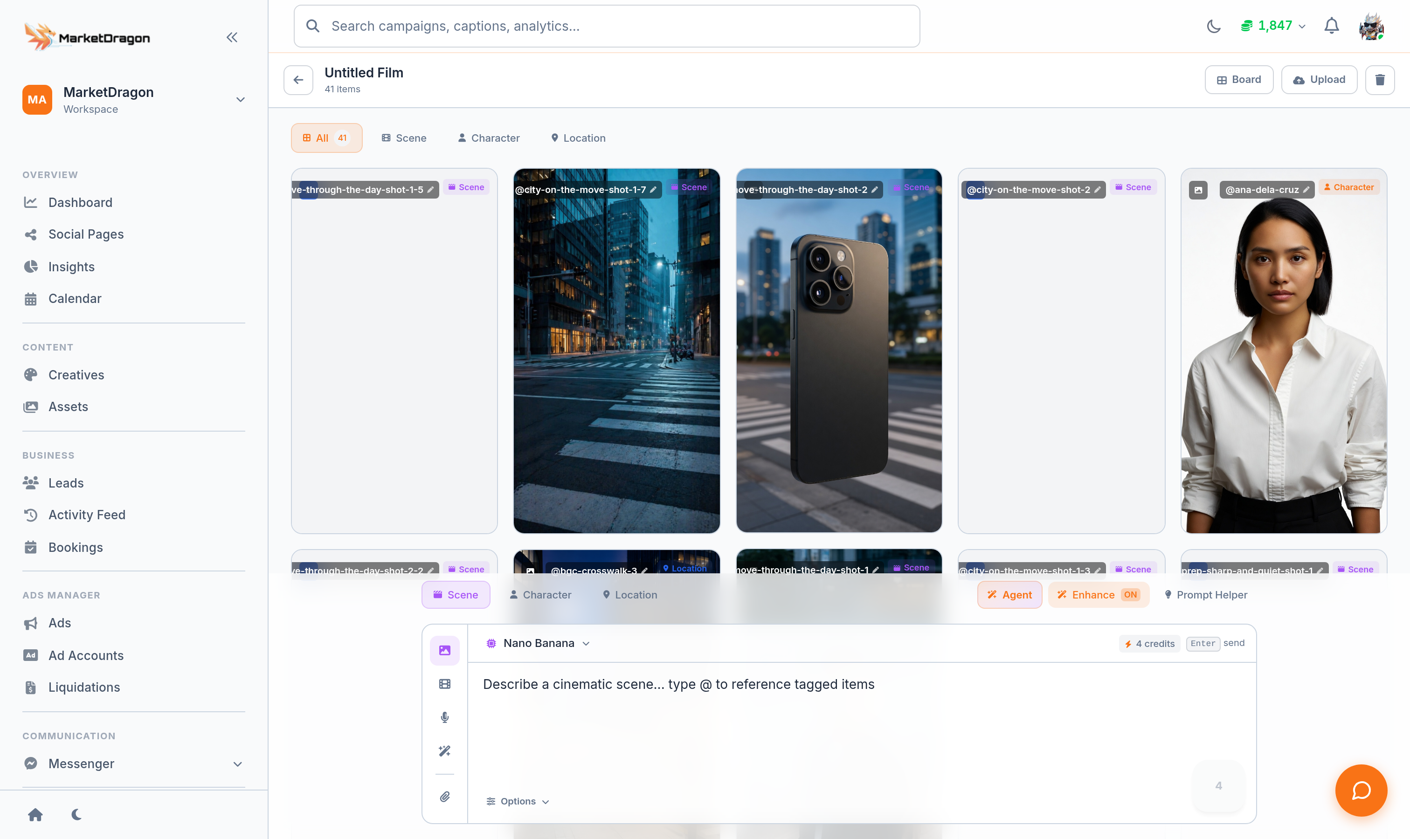This screenshot has width=1410, height=839.
Task: Select video film-strip mode icon
Action: coord(444,684)
